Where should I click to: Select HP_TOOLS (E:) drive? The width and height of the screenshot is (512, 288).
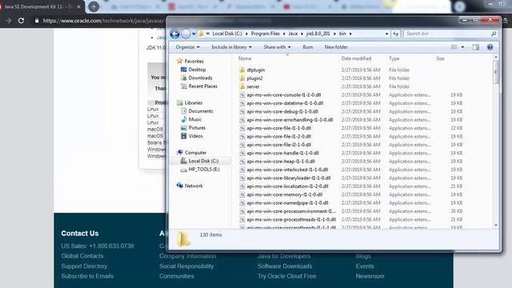[x=204, y=169]
